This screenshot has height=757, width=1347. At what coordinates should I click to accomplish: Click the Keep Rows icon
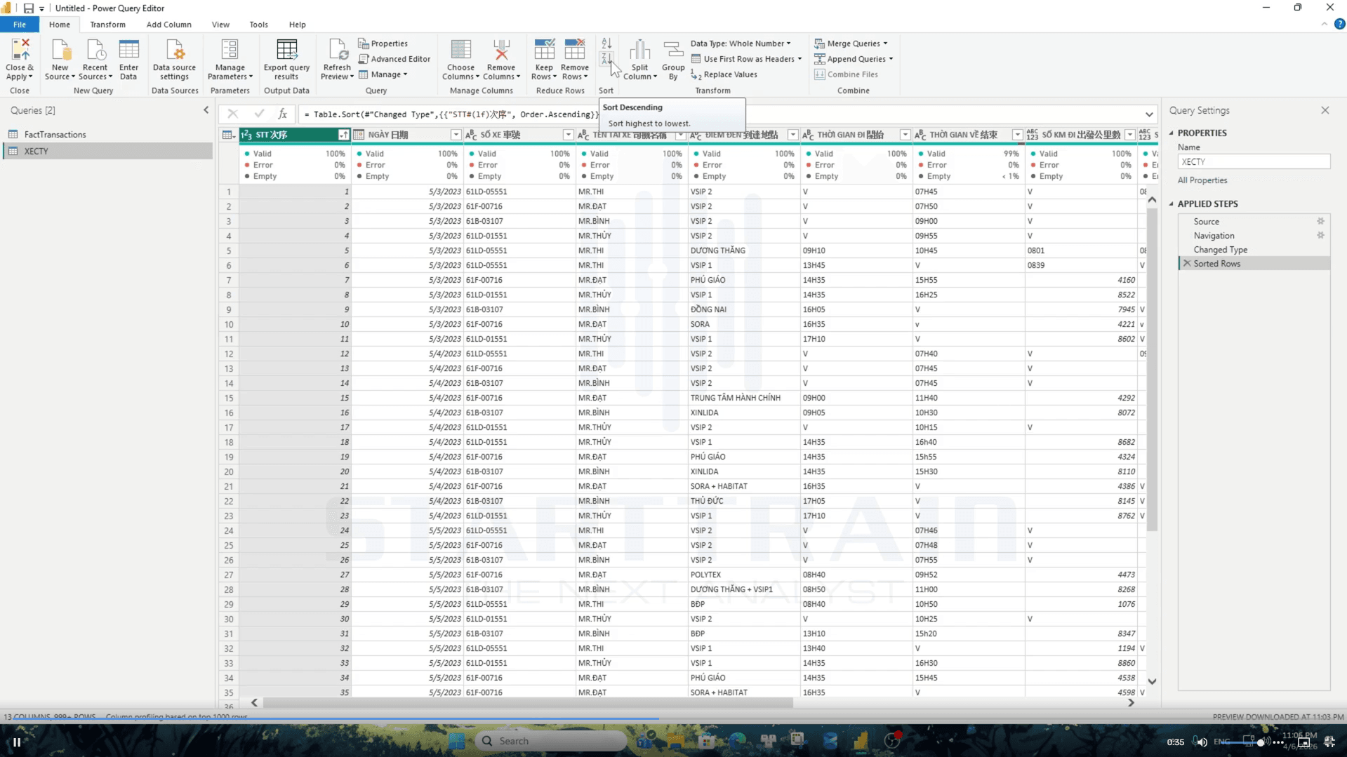(544, 50)
